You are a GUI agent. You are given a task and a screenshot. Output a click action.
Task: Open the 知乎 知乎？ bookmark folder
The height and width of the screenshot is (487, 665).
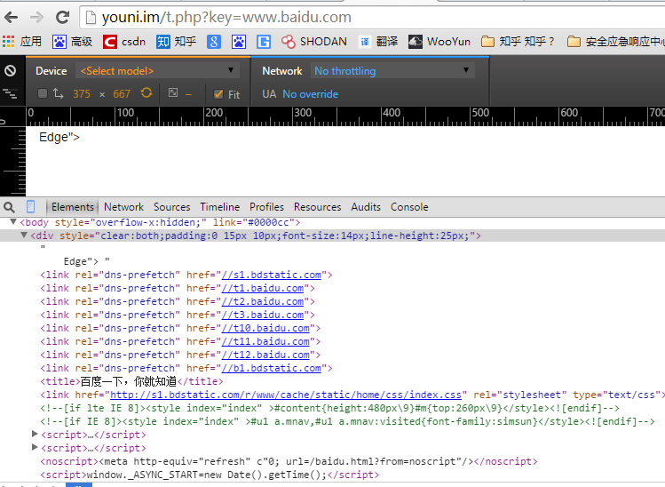point(518,42)
